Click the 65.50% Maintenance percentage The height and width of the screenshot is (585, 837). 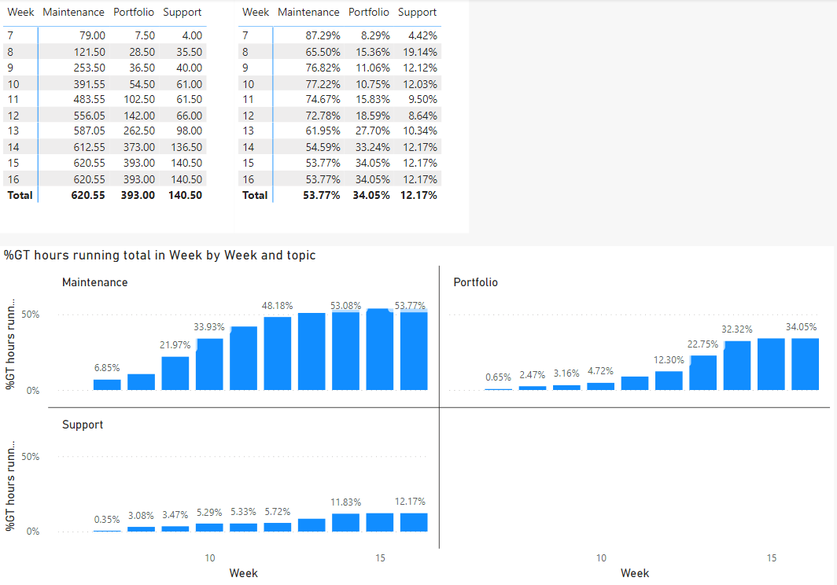(323, 52)
